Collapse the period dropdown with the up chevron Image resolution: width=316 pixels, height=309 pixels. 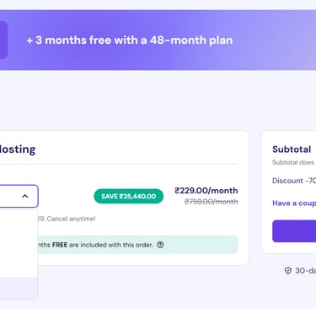pyautogui.click(x=25, y=196)
